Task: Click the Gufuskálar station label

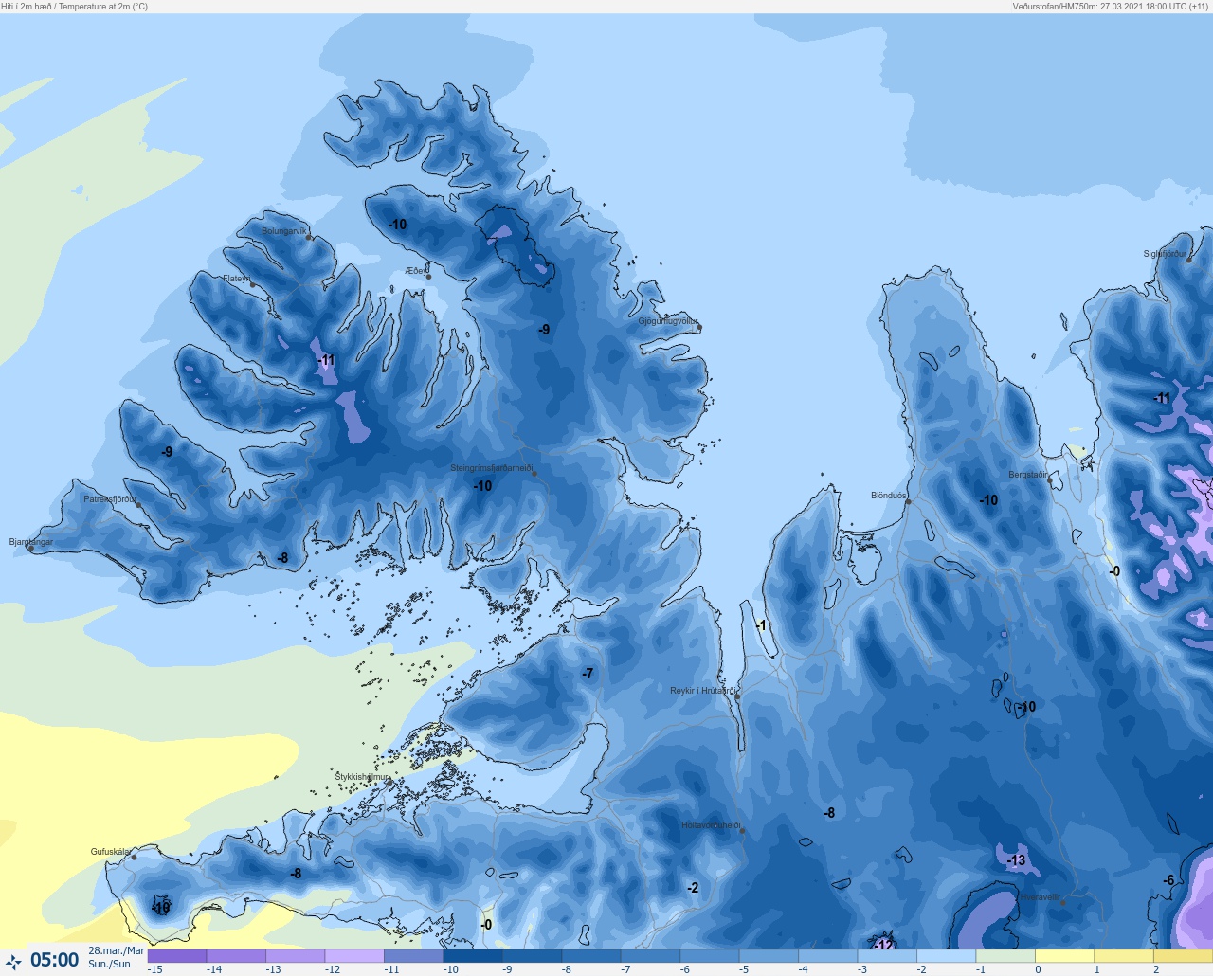Action: 111,852
